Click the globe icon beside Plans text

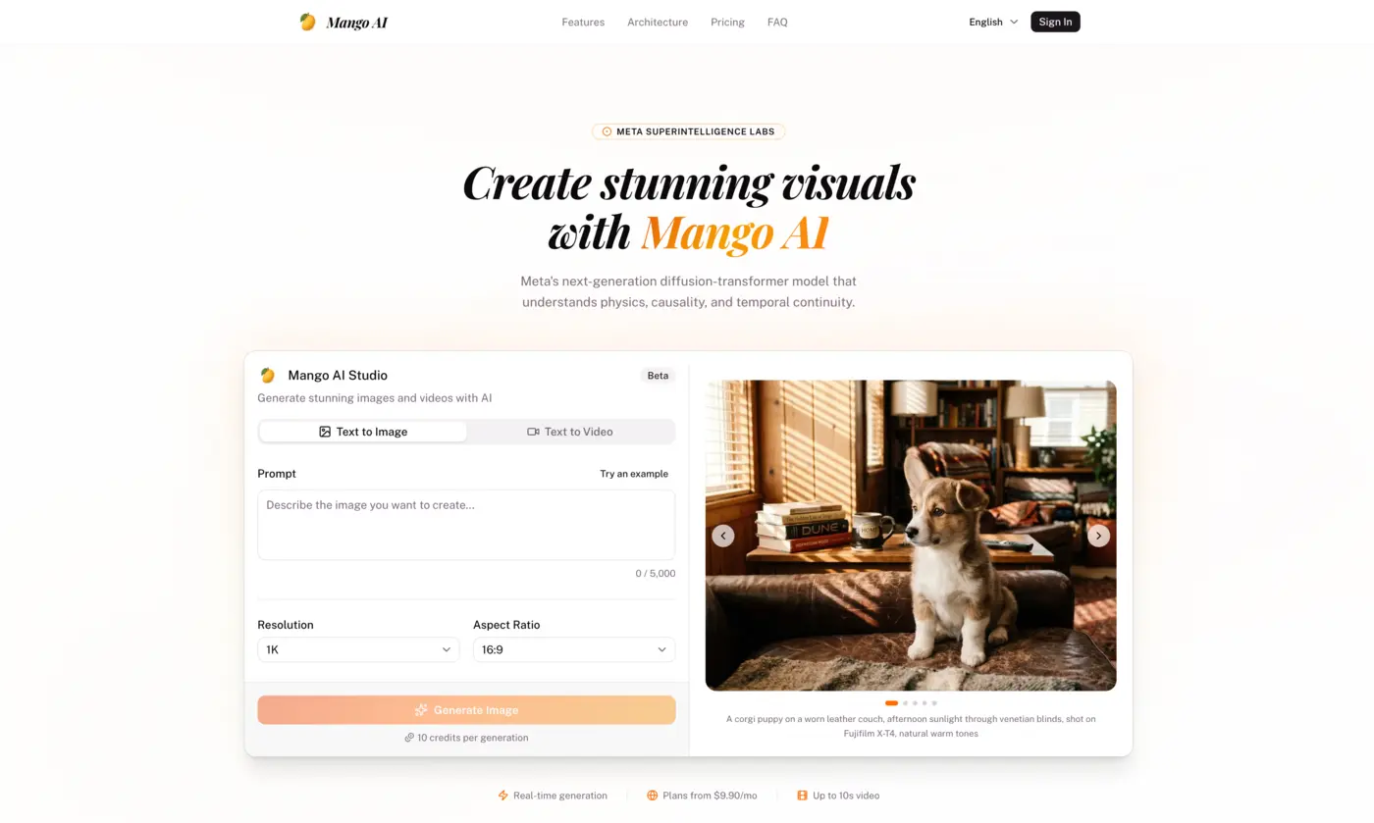coord(652,796)
